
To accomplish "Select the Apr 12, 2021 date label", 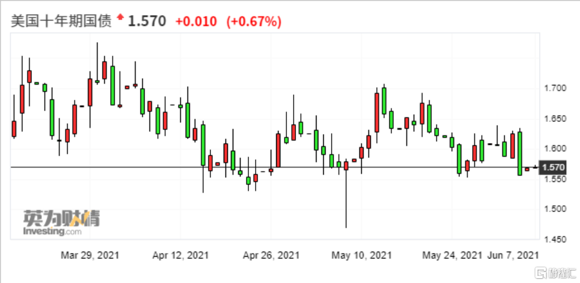I will [x=180, y=255].
